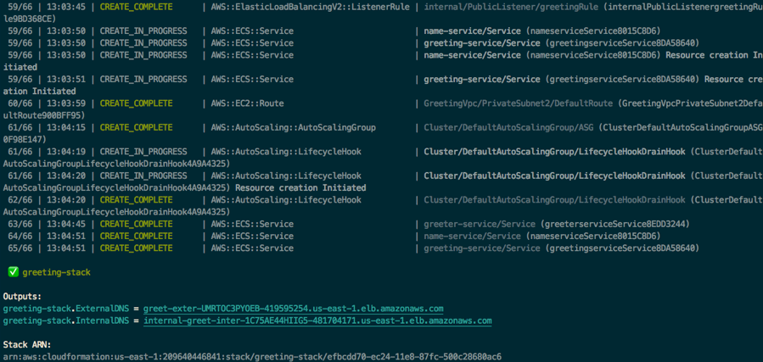Click the green greeting-stack name text

click(x=56, y=272)
